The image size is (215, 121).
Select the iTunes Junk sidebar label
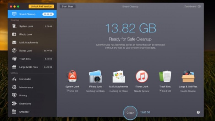pos(26,51)
